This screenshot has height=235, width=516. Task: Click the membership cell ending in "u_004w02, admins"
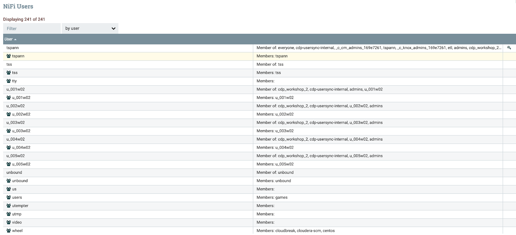tap(378, 139)
